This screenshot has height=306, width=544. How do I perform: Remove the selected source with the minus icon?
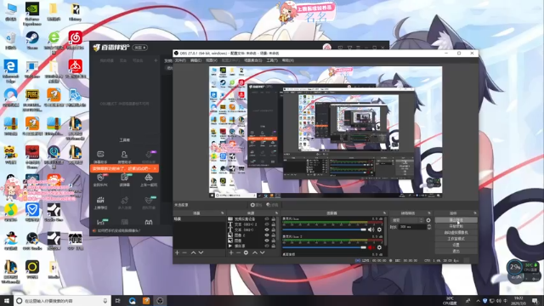coord(238,253)
